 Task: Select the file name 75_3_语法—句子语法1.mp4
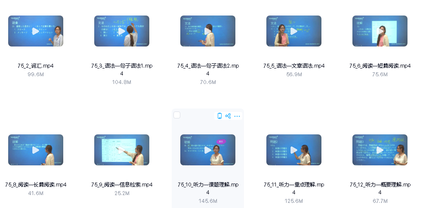(x=122, y=70)
